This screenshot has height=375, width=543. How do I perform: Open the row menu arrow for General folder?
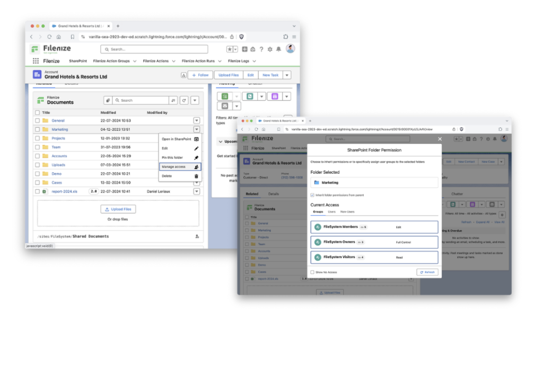(x=197, y=120)
